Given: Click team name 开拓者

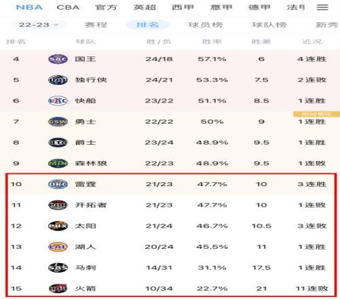Looking at the screenshot, I should [91, 205].
